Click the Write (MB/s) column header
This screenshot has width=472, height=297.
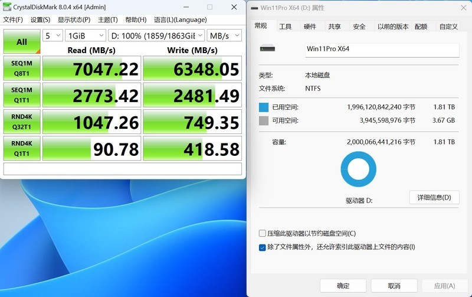192,50
